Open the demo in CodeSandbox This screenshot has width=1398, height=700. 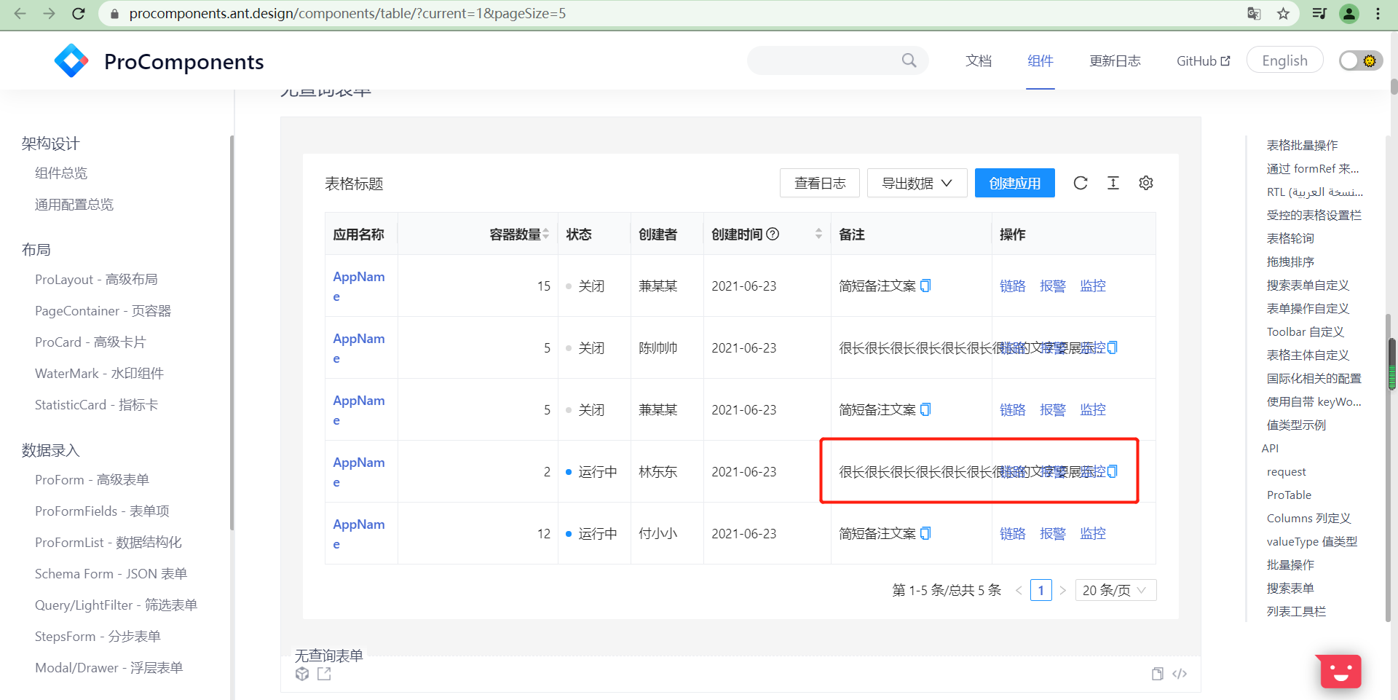click(x=303, y=674)
